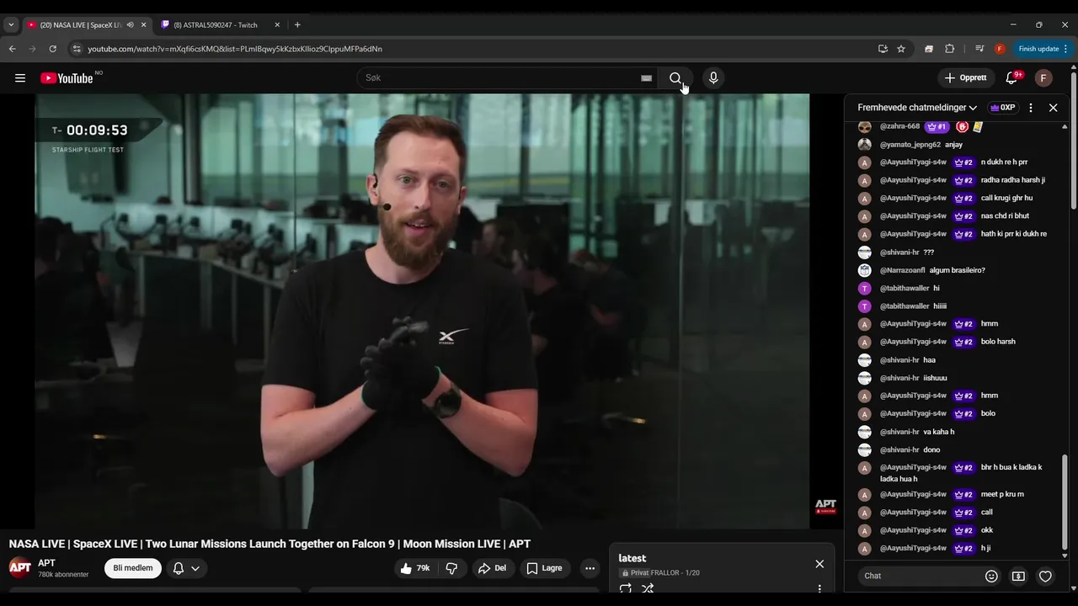
Task: Open APT channel name link
Action: (46, 563)
